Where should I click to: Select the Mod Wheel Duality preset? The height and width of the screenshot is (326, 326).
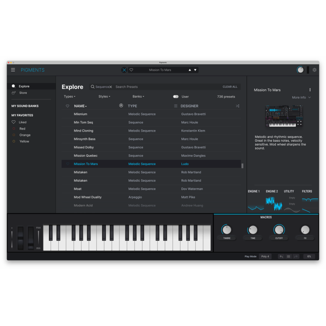[151, 197]
